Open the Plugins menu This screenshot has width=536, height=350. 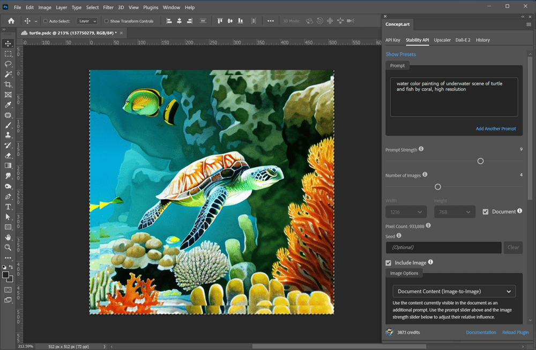point(151,7)
